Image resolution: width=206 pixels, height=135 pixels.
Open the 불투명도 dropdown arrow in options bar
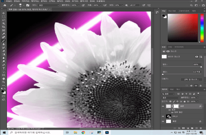click(x=79, y=5)
